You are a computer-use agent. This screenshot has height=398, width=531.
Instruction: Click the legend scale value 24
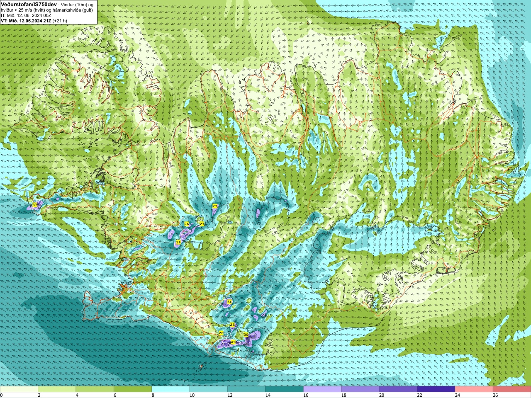(x=457, y=395)
